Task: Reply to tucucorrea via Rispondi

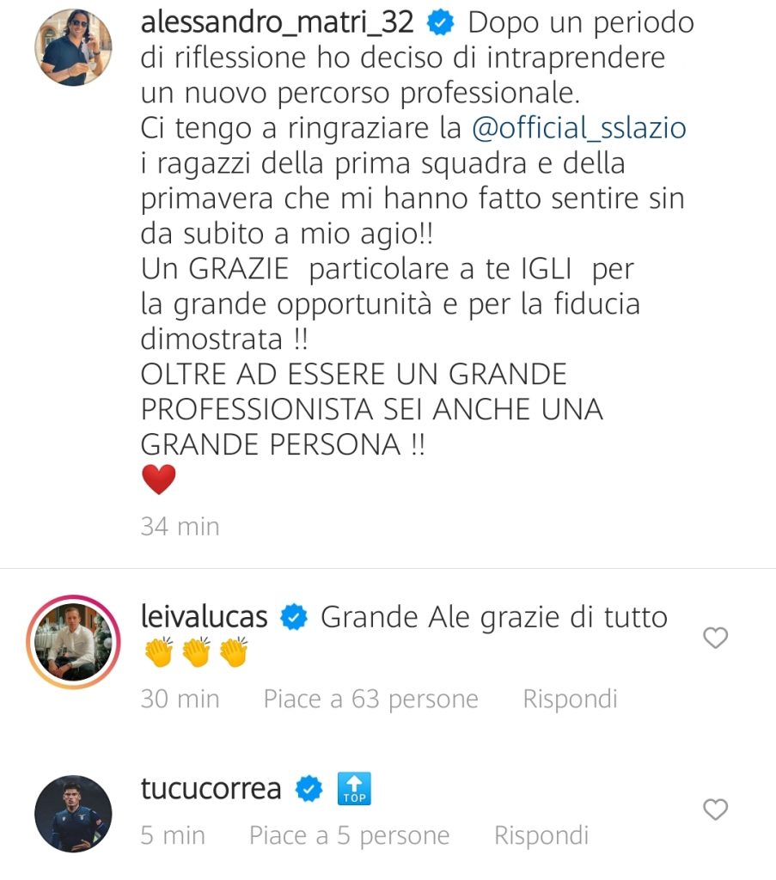Action: coord(541,835)
